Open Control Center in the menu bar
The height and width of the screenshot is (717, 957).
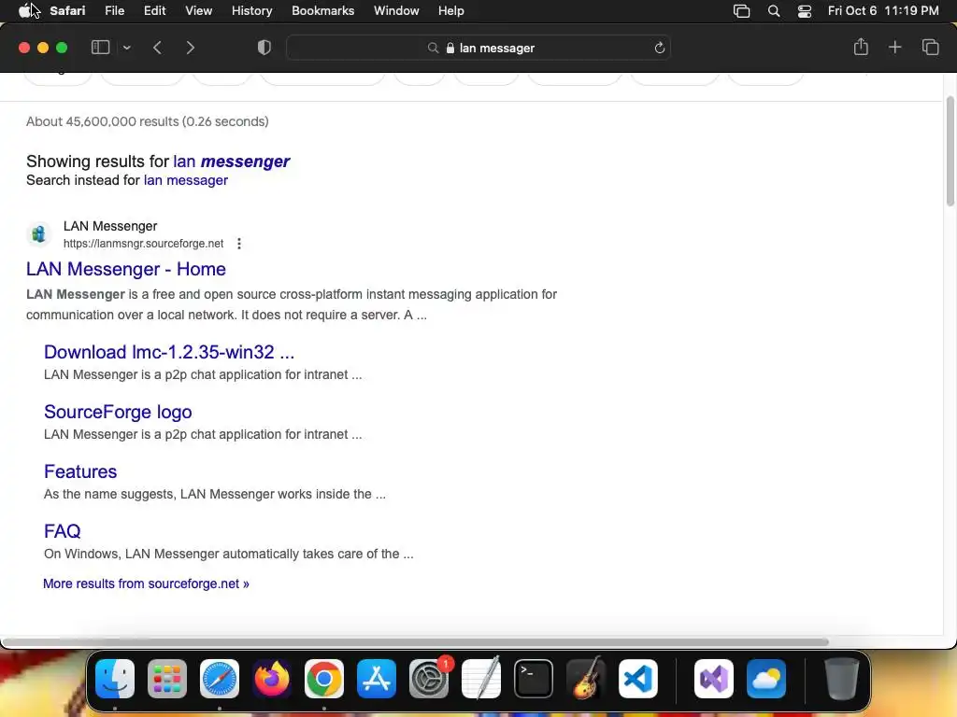point(805,11)
